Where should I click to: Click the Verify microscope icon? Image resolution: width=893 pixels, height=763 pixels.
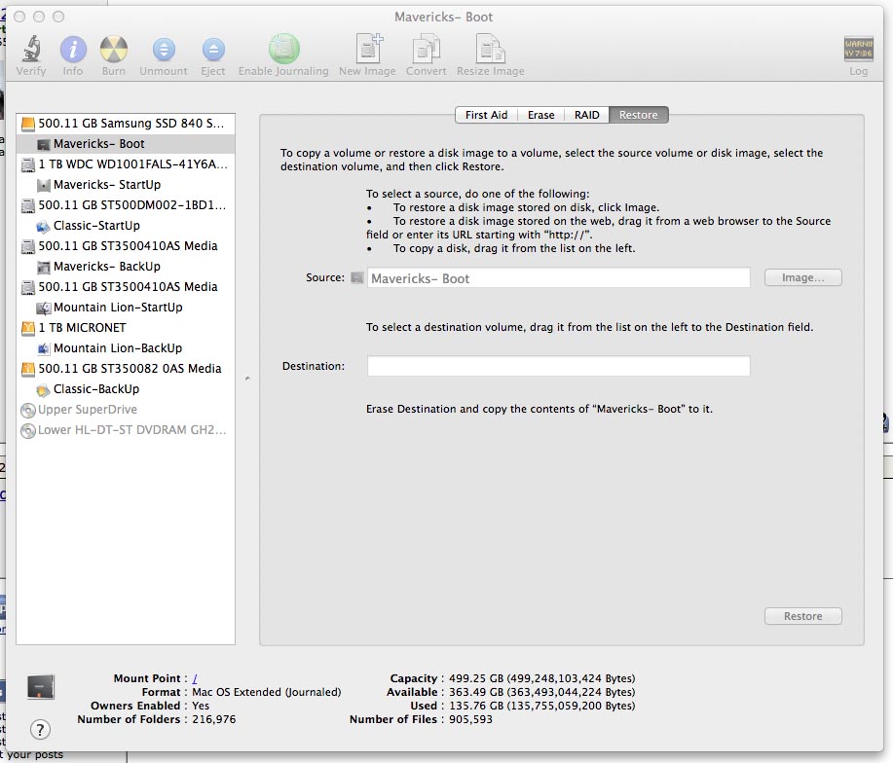pyautogui.click(x=31, y=49)
